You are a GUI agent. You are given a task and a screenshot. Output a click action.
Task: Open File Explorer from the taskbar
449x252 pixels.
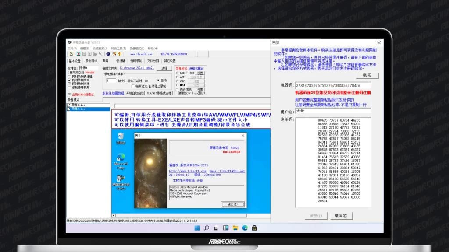235,228
